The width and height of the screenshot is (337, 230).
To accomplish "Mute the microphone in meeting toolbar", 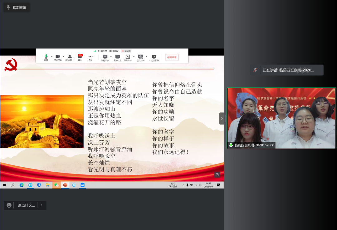I will (46, 57).
